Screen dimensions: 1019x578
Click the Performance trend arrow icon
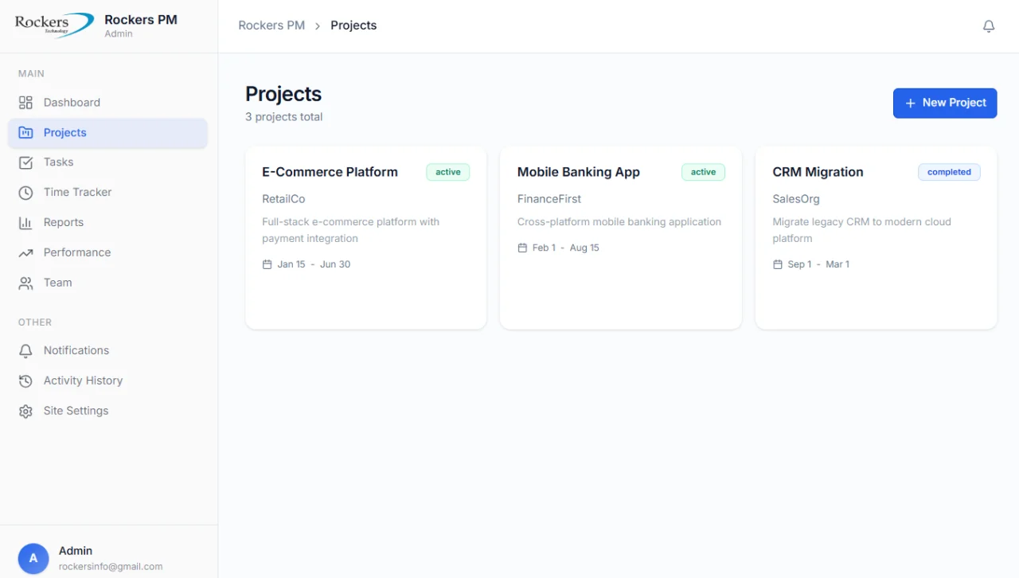click(25, 253)
